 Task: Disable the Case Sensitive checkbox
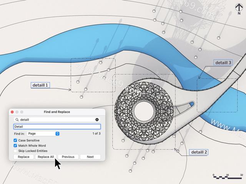point(15,140)
